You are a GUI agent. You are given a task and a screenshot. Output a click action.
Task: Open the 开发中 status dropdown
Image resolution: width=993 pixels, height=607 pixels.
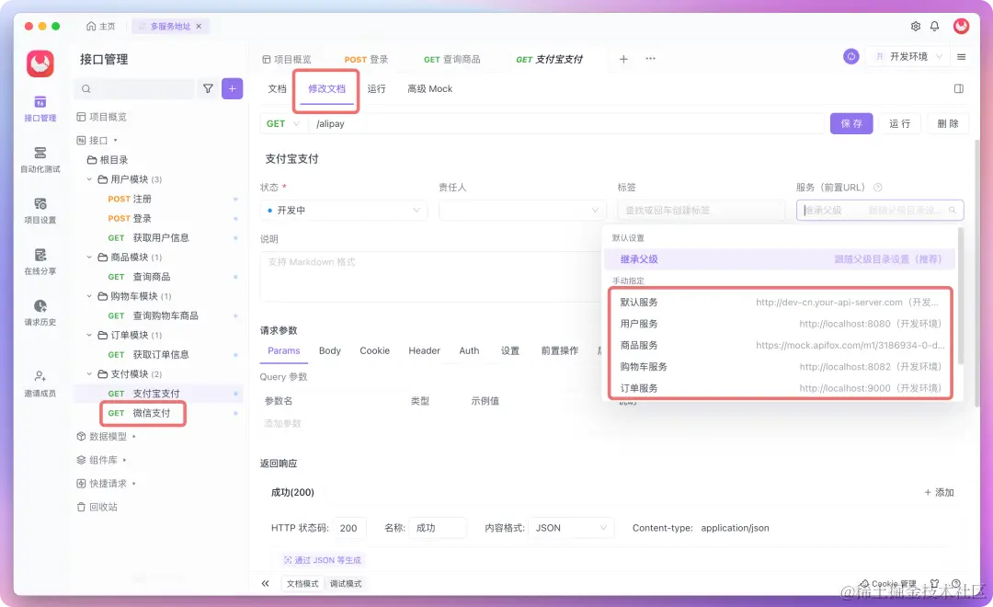click(x=343, y=210)
